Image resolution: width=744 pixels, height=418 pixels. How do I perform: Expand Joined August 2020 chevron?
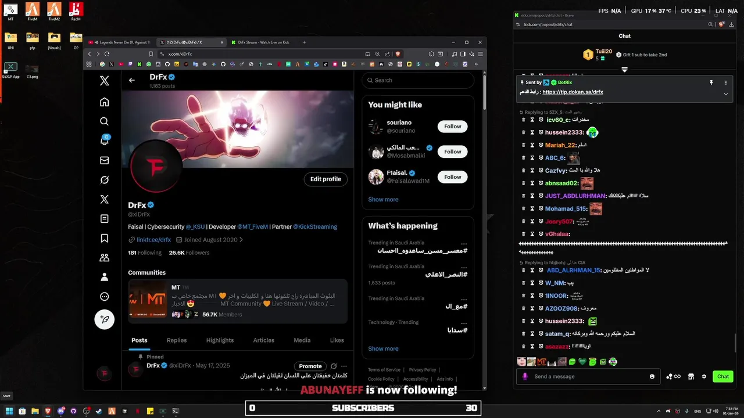[241, 240]
